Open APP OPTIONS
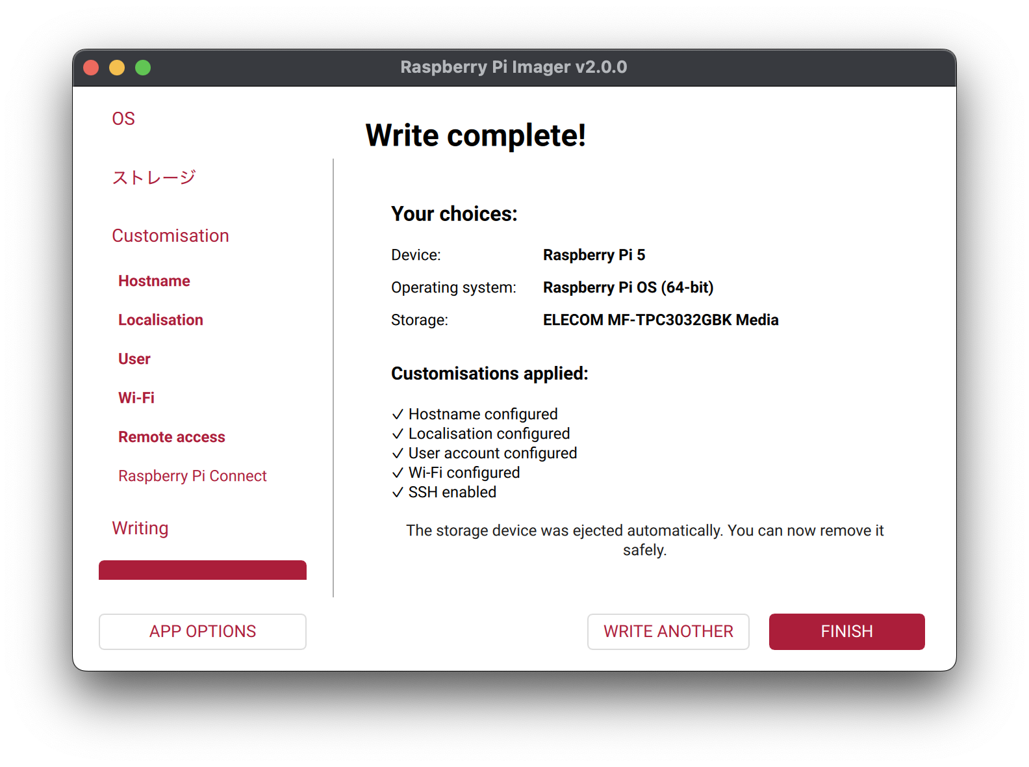Image resolution: width=1029 pixels, height=767 pixels. (202, 631)
